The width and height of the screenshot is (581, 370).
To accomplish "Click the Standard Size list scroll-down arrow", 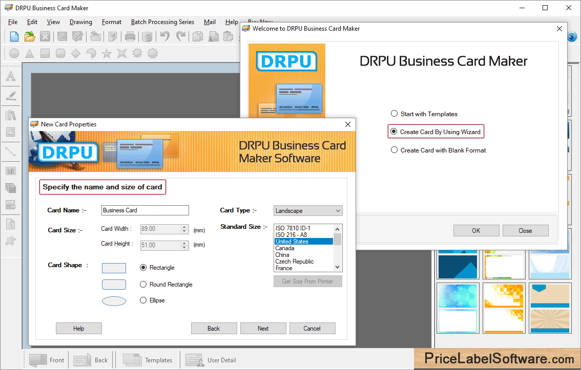I will tap(337, 267).
